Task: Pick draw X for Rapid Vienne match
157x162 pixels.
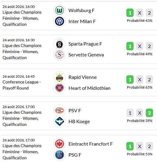Action: (140, 79)
